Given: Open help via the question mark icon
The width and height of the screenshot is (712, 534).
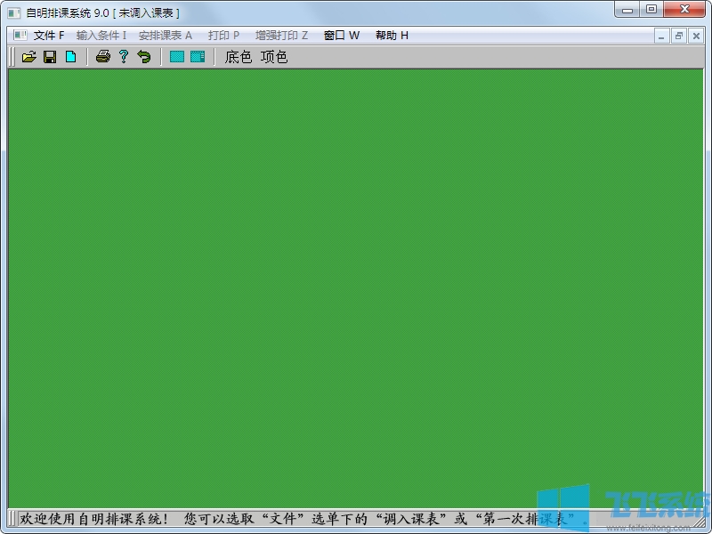Looking at the screenshot, I should pos(124,56).
